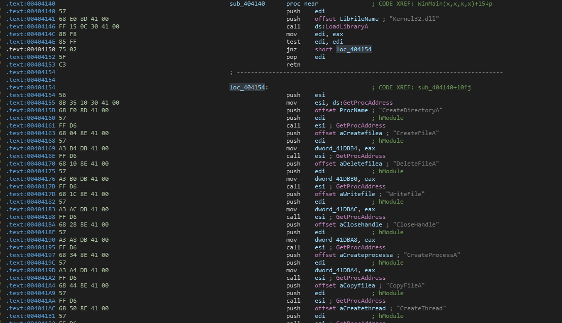Select the aDeletefilea offset

tap(360, 164)
